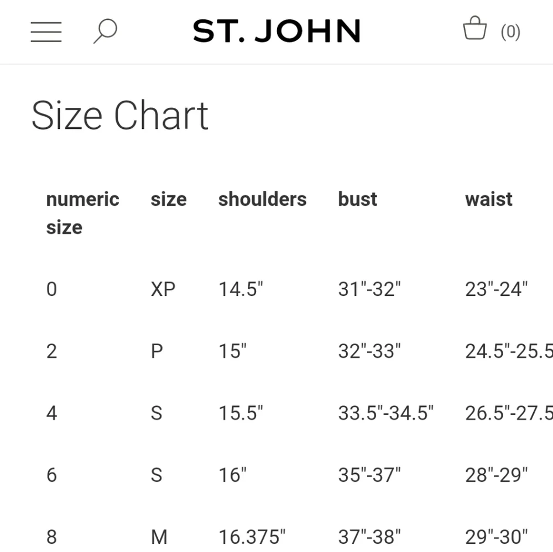553x552 pixels.
Task: Click the ST. JOHN logo
Action: [276, 32]
